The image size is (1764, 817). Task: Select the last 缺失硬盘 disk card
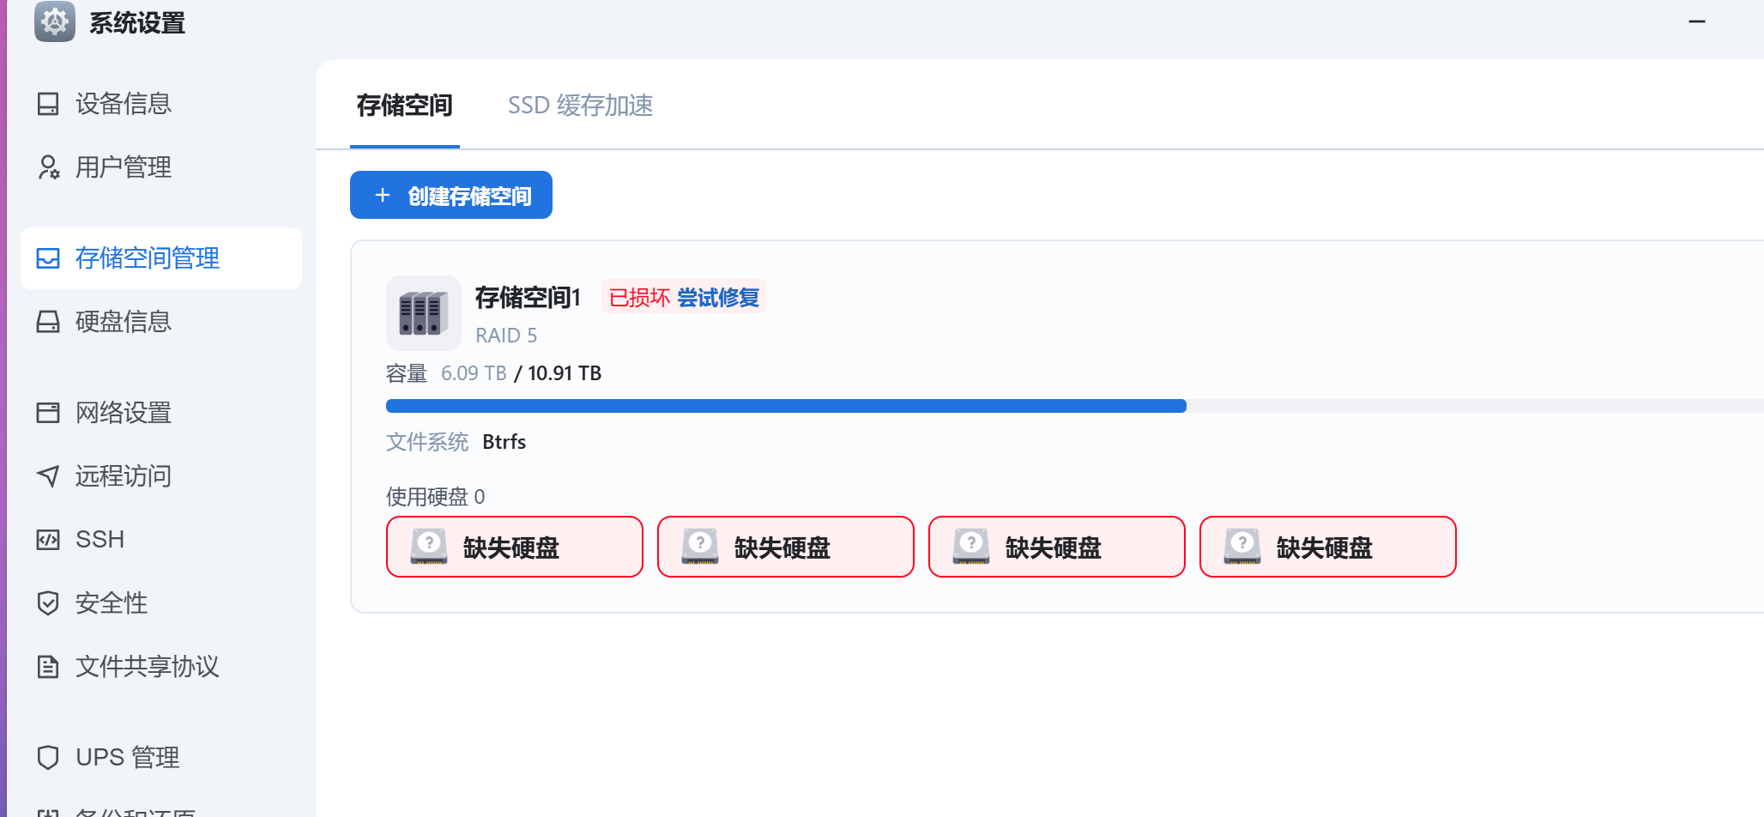tap(1328, 547)
